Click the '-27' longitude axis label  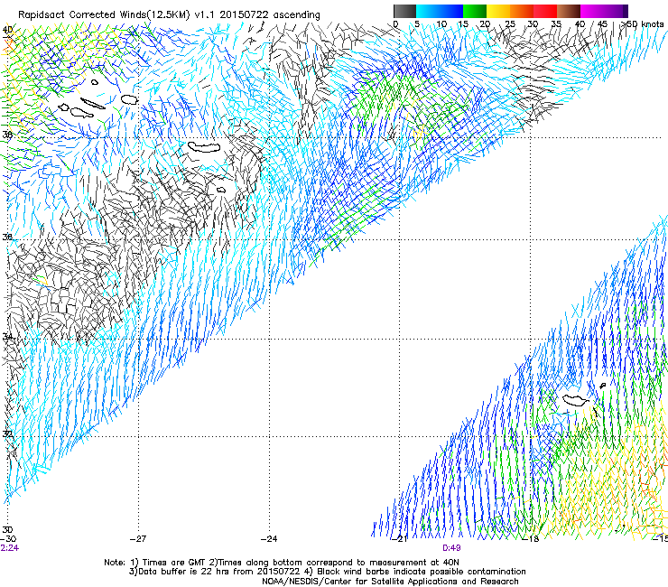coord(138,538)
